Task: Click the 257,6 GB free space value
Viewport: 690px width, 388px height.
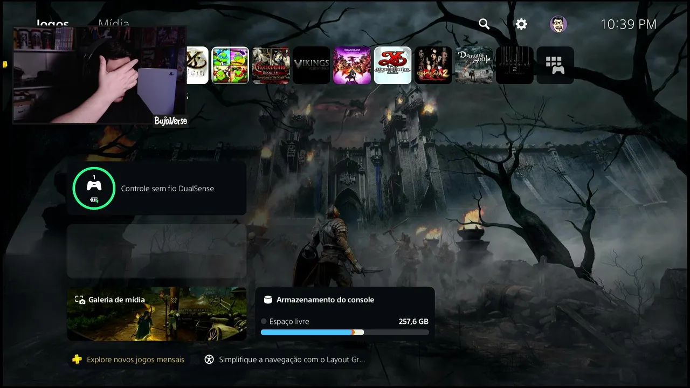Action: [x=413, y=321]
